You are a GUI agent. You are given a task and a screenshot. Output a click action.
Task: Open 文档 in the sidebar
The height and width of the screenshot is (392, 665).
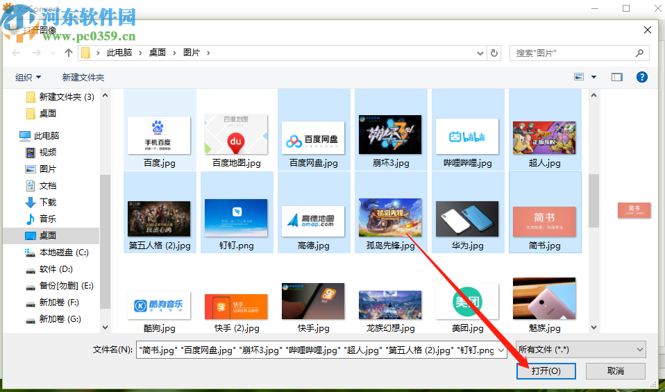coord(41,186)
